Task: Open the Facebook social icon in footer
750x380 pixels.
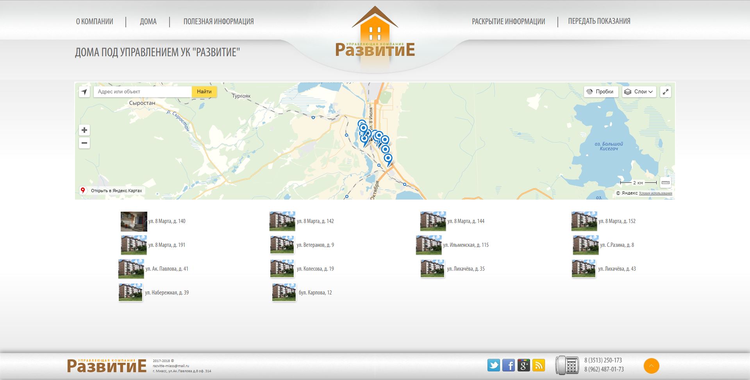Action: pos(509,365)
